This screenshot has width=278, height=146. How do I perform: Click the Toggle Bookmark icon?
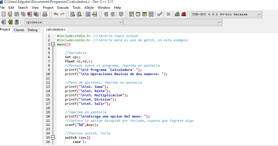point(17,22)
